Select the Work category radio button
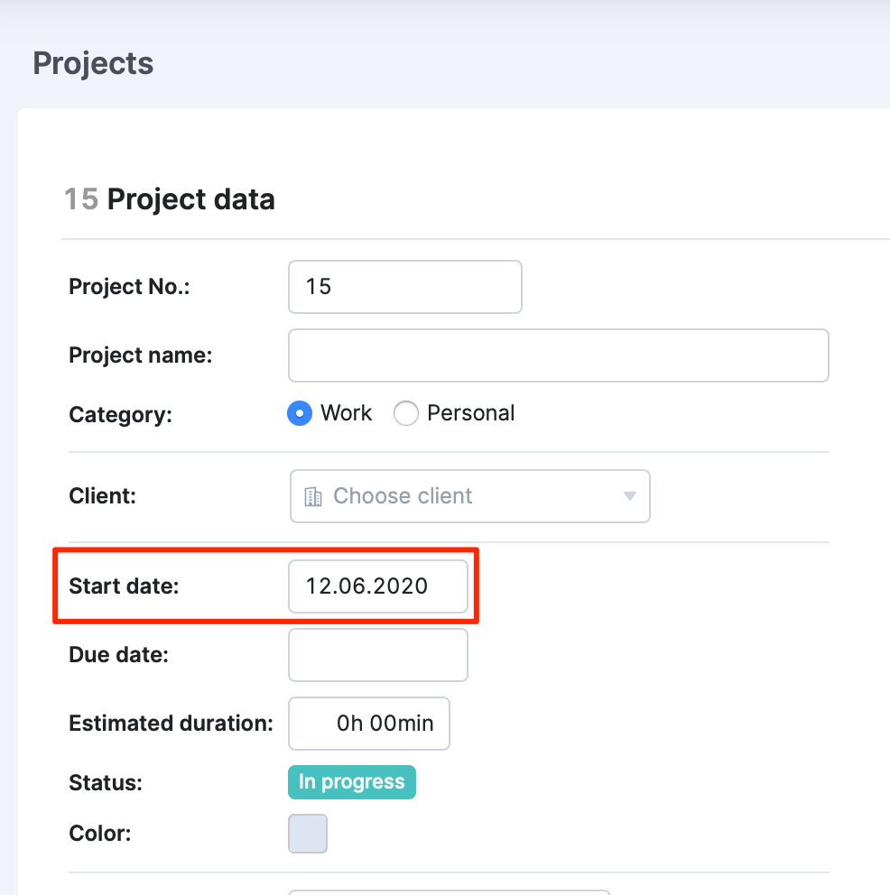This screenshot has height=895, width=890. [x=300, y=413]
